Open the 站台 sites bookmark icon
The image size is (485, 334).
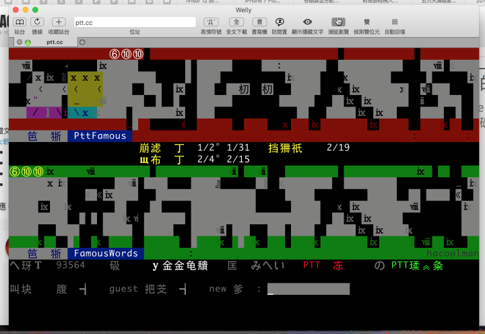[x=20, y=22]
